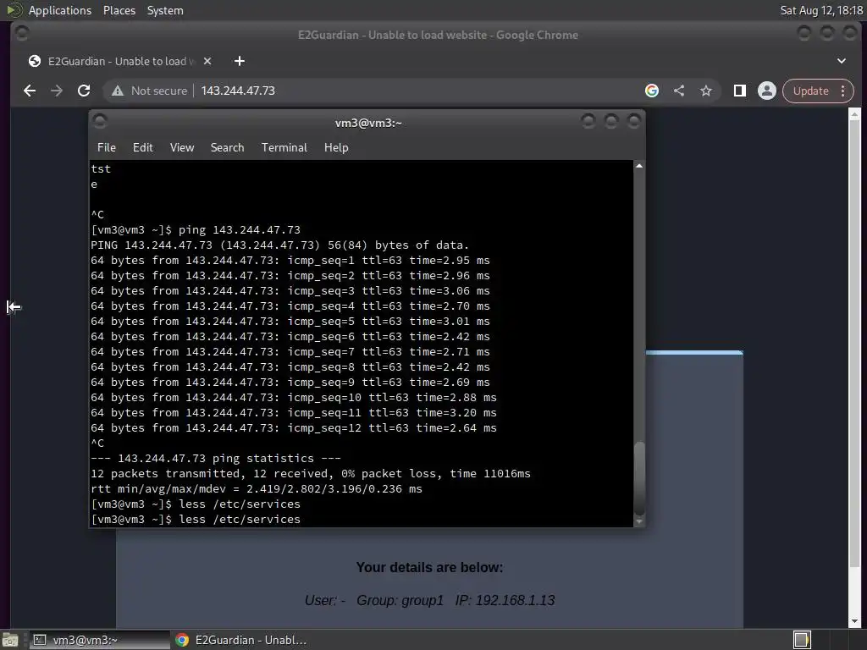
Task: Click the Chrome window menu button
Action: (22, 34)
